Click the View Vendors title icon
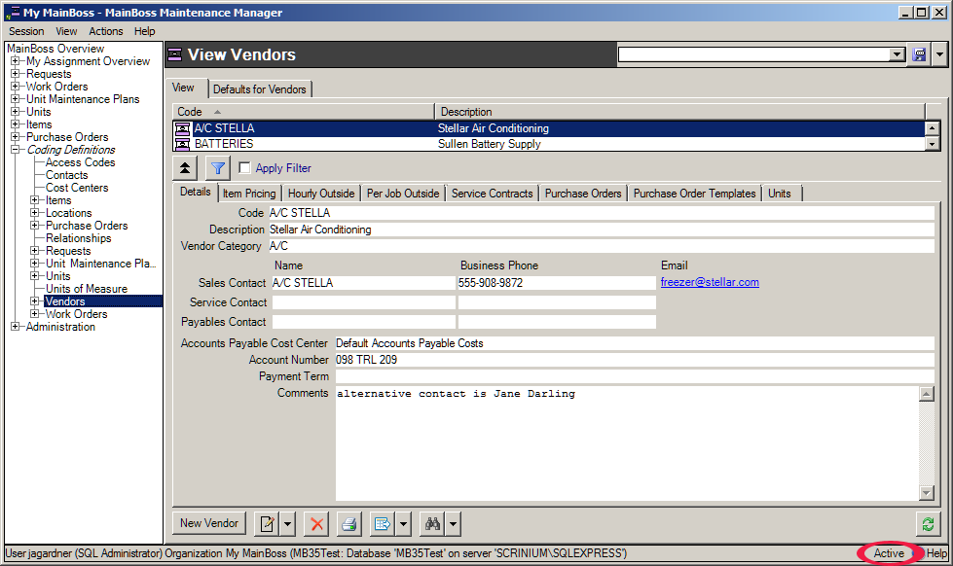This screenshot has width=953, height=566. point(175,54)
